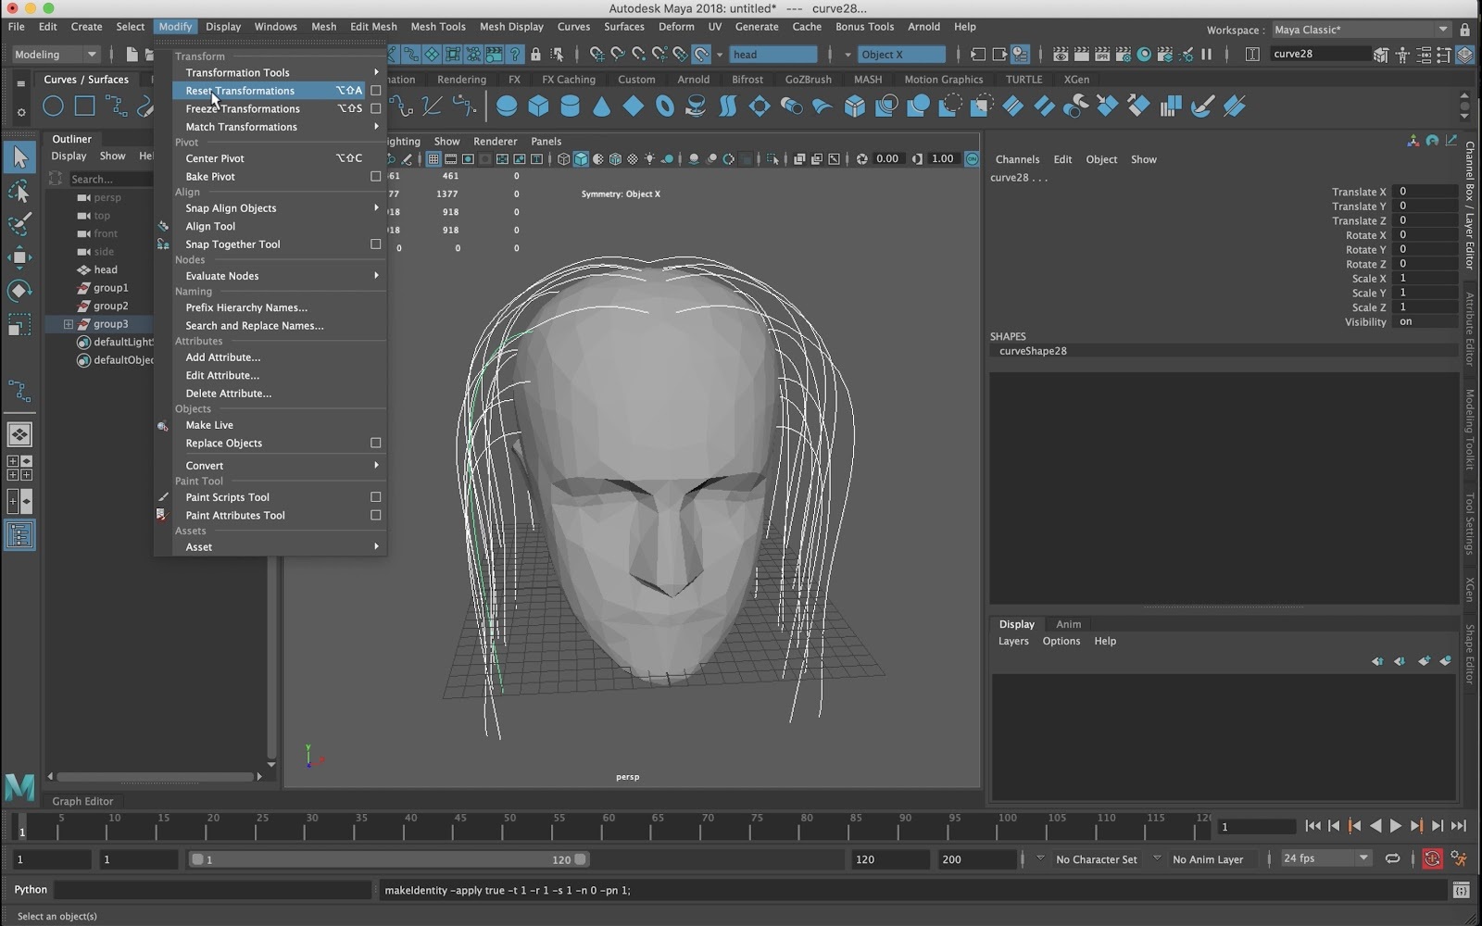
Task: Click the polygon cone shelf icon
Action: [x=601, y=106]
